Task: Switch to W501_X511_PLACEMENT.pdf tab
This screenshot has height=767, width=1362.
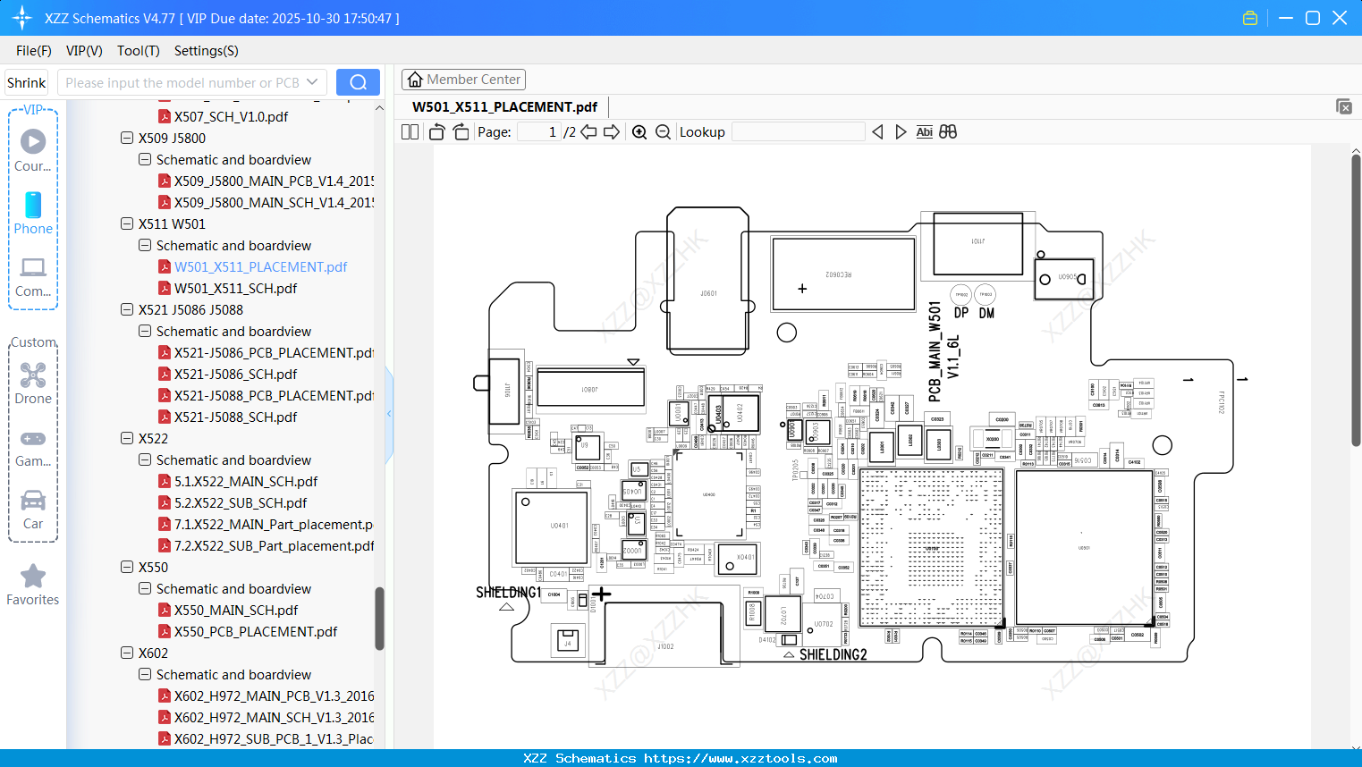Action: (504, 106)
